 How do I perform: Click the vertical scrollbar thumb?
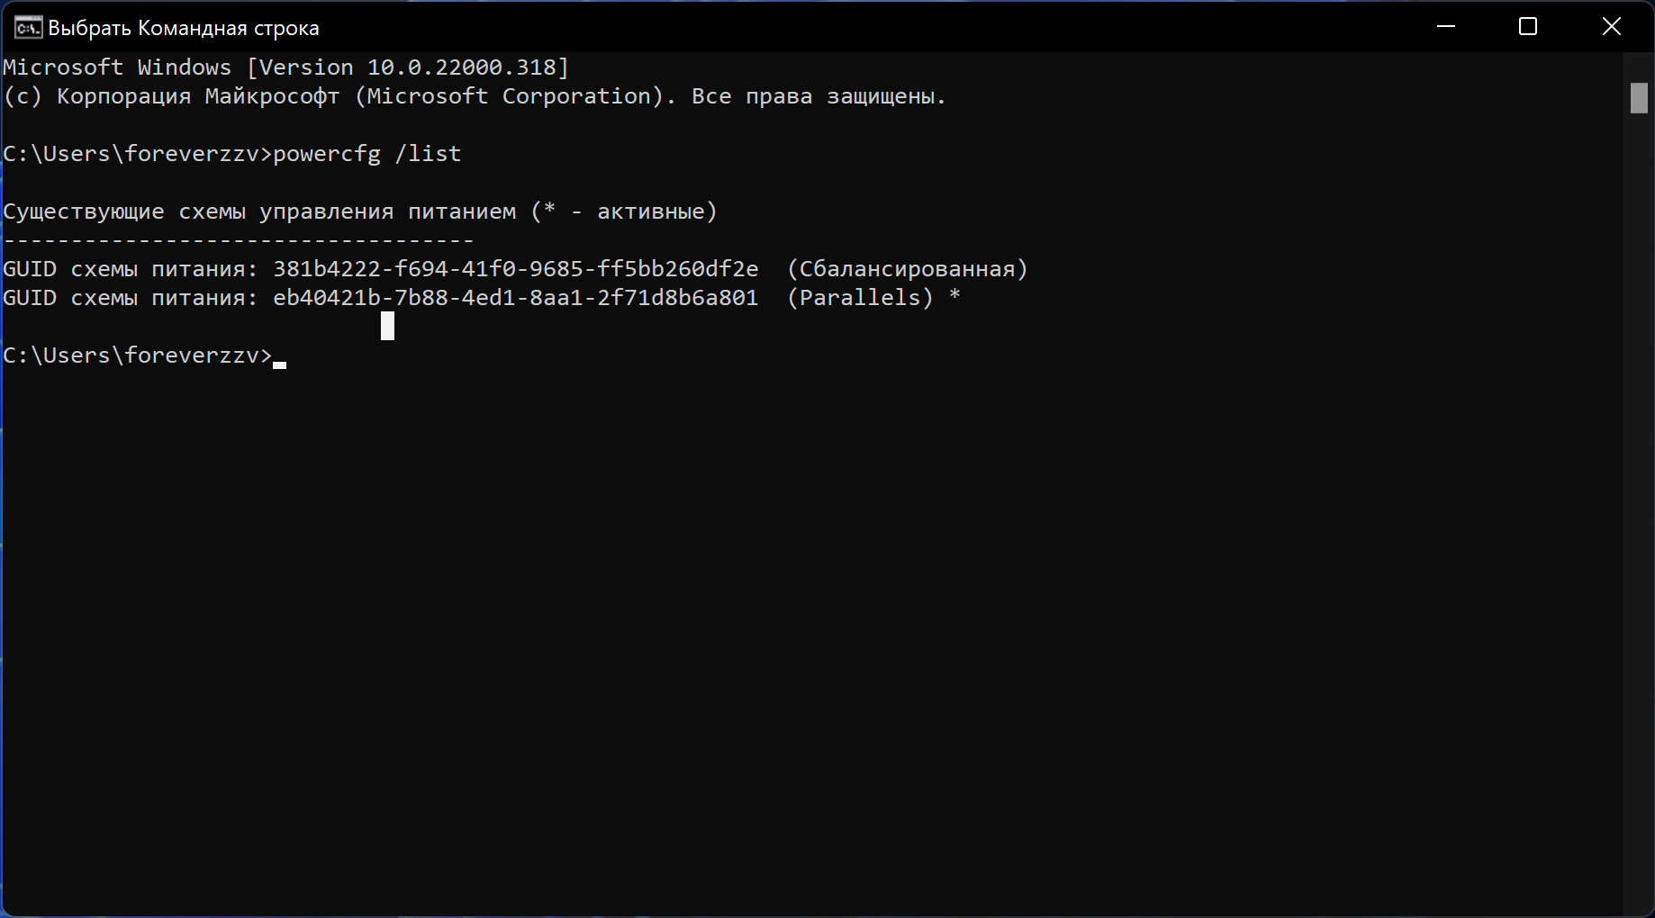pos(1639,98)
